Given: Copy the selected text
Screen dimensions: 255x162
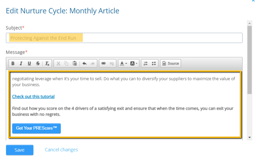Looking at the screenshot, I should click(x=66, y=64).
